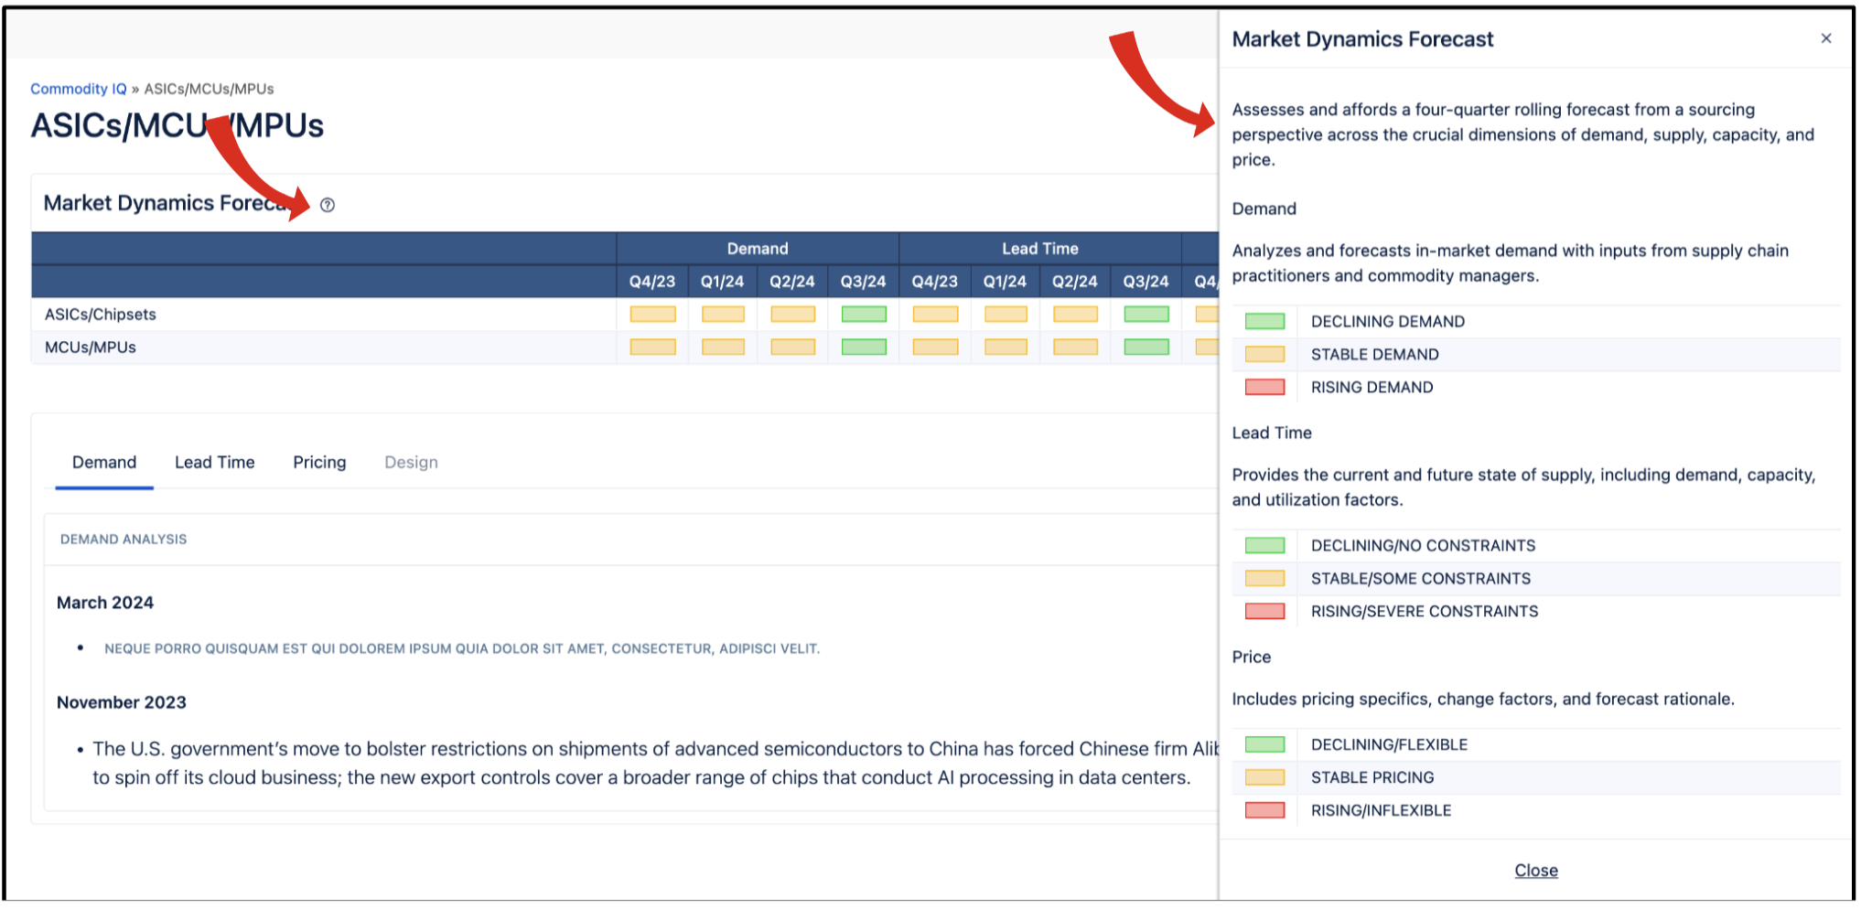1861x909 pixels.
Task: Click the green Declining/Flexible price swatch
Action: [x=1264, y=745]
